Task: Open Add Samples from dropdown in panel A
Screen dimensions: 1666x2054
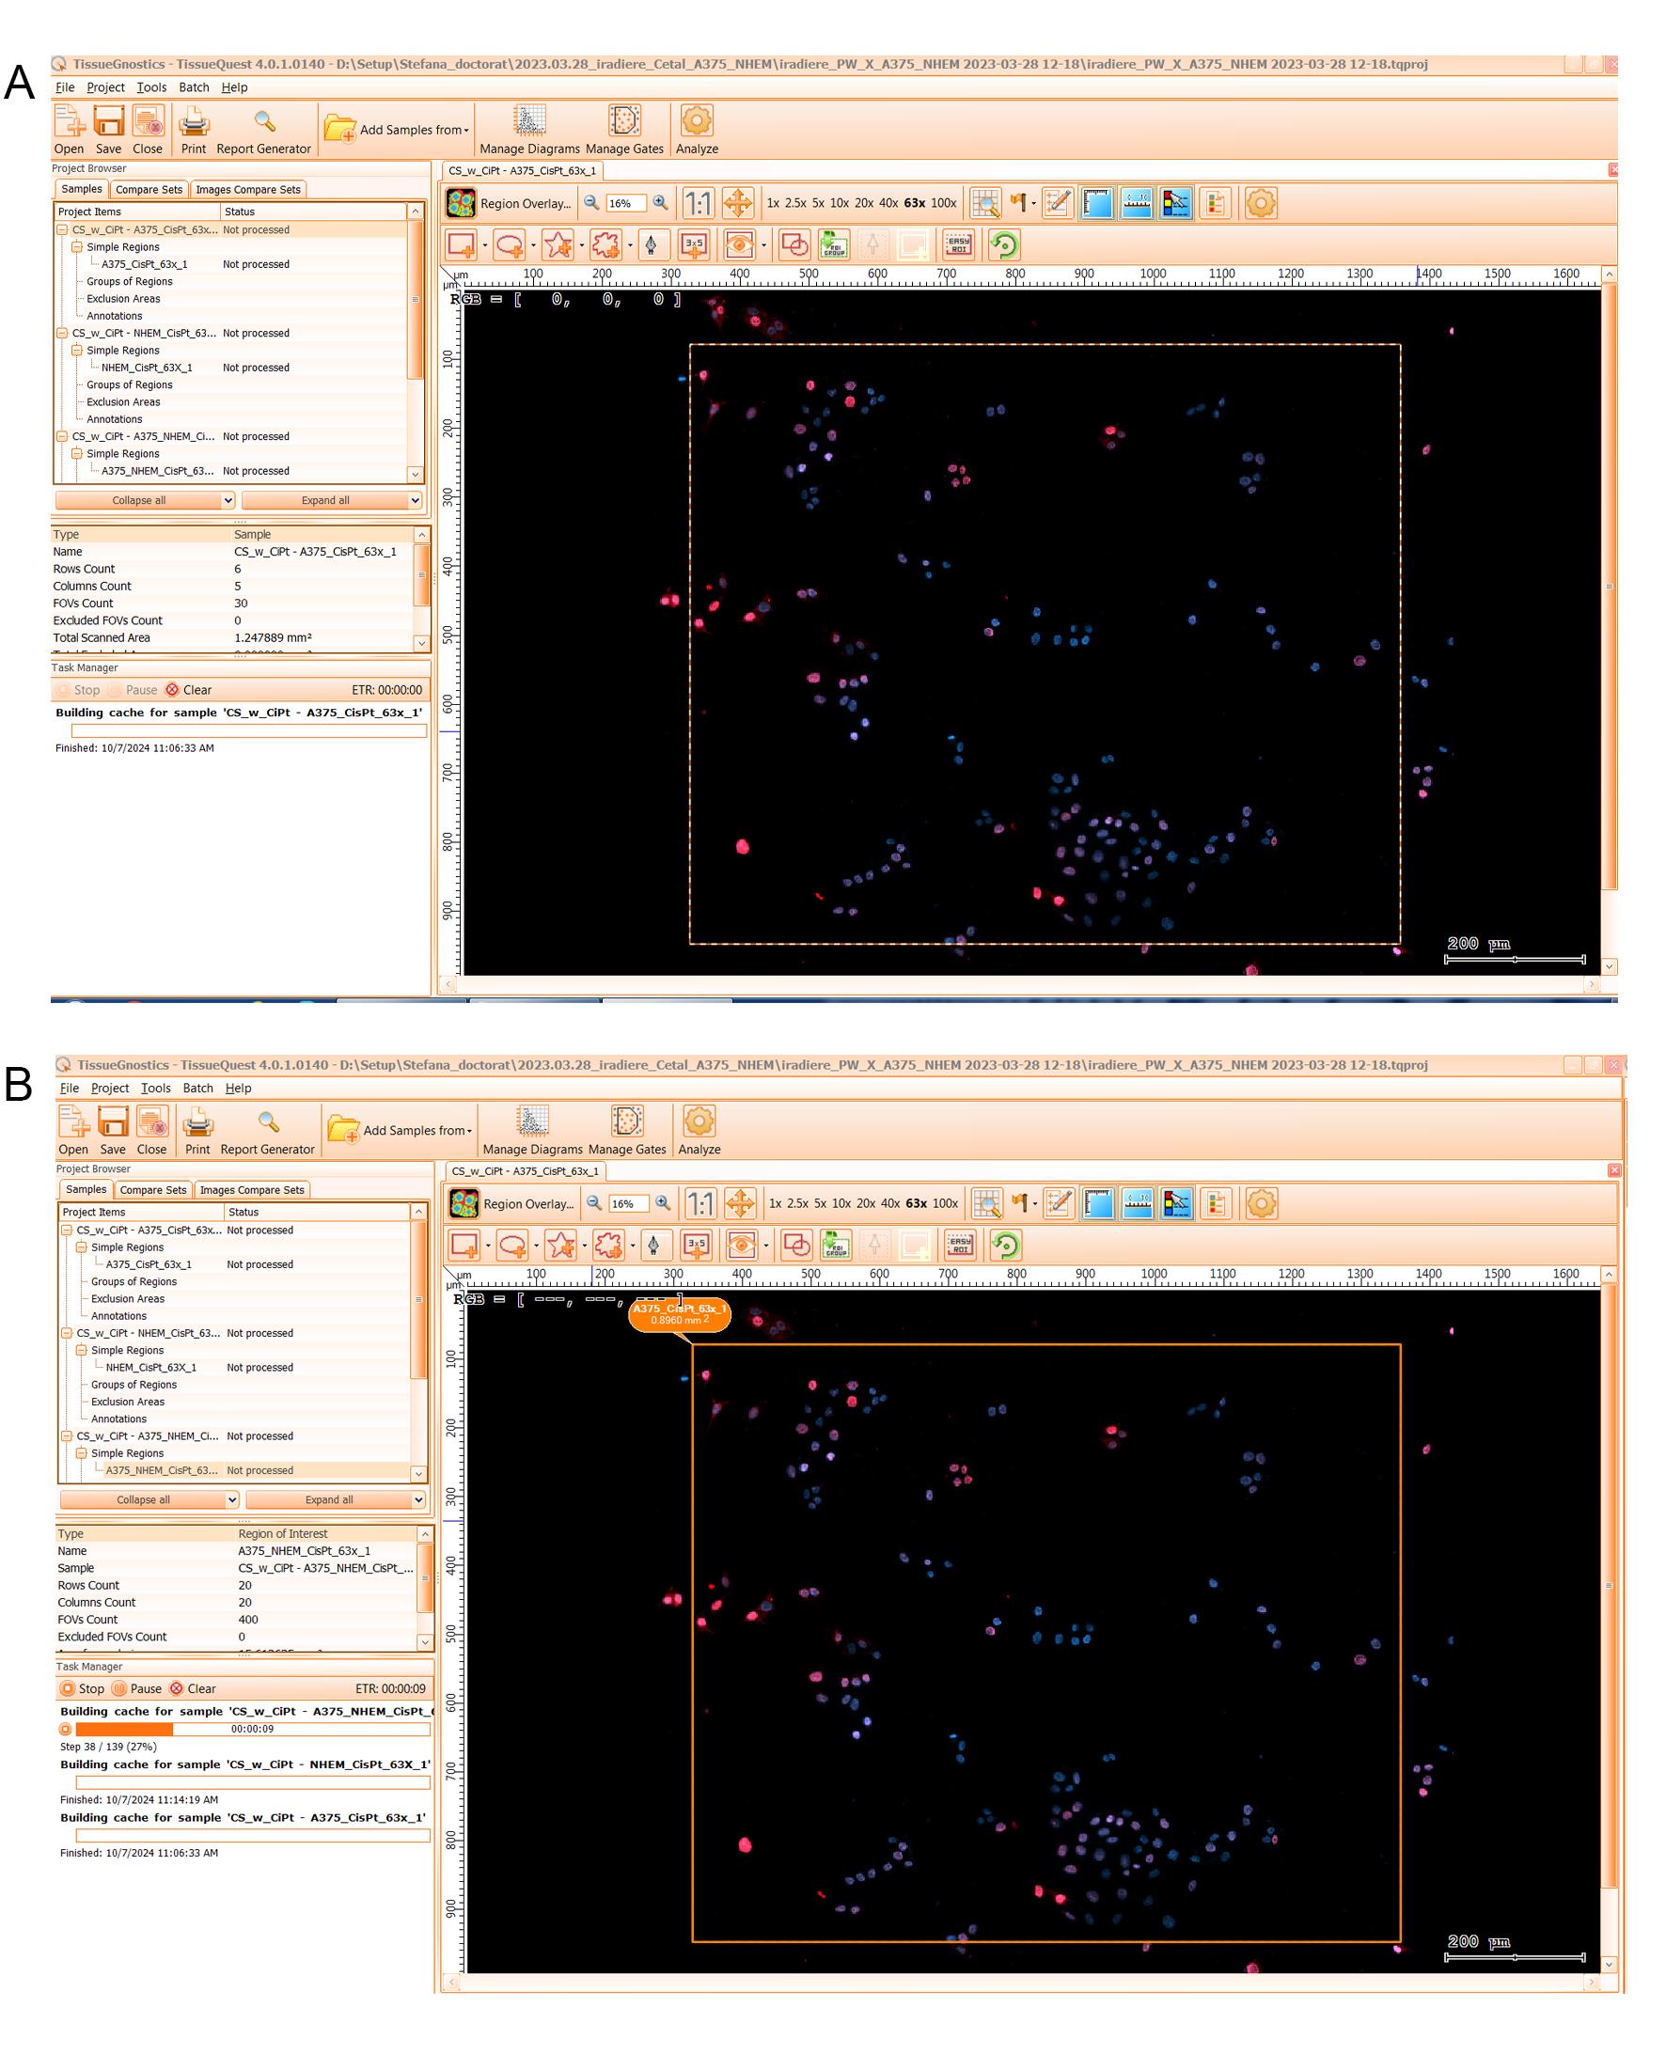Action: [397, 130]
